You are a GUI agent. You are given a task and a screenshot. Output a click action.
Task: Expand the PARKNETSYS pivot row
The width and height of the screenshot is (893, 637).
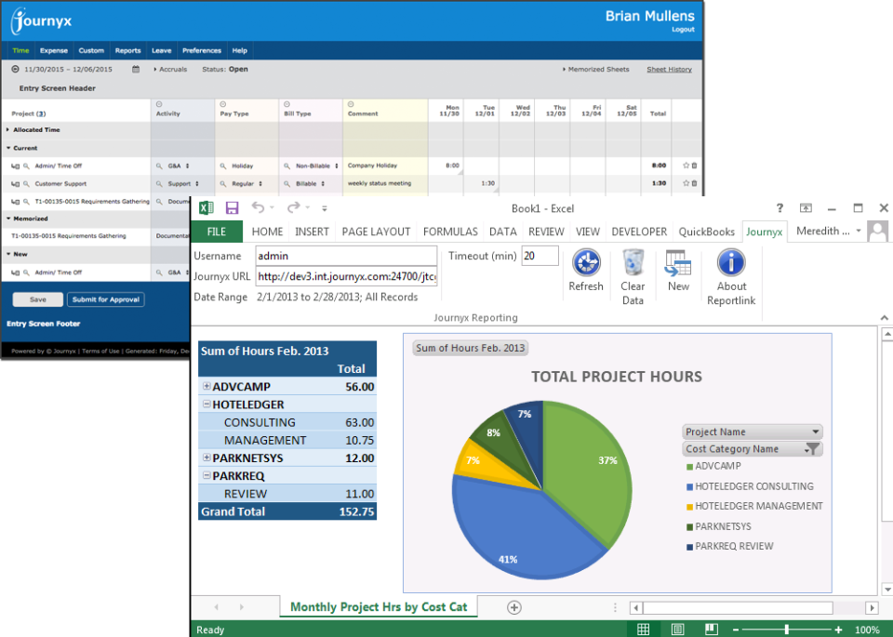click(207, 458)
